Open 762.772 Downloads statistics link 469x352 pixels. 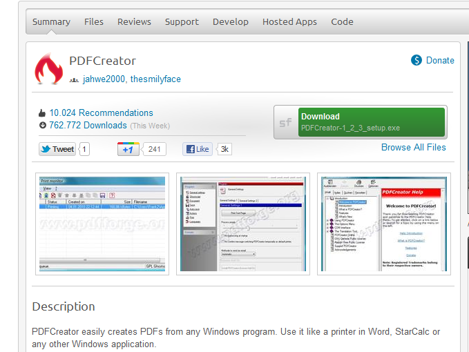click(x=88, y=125)
